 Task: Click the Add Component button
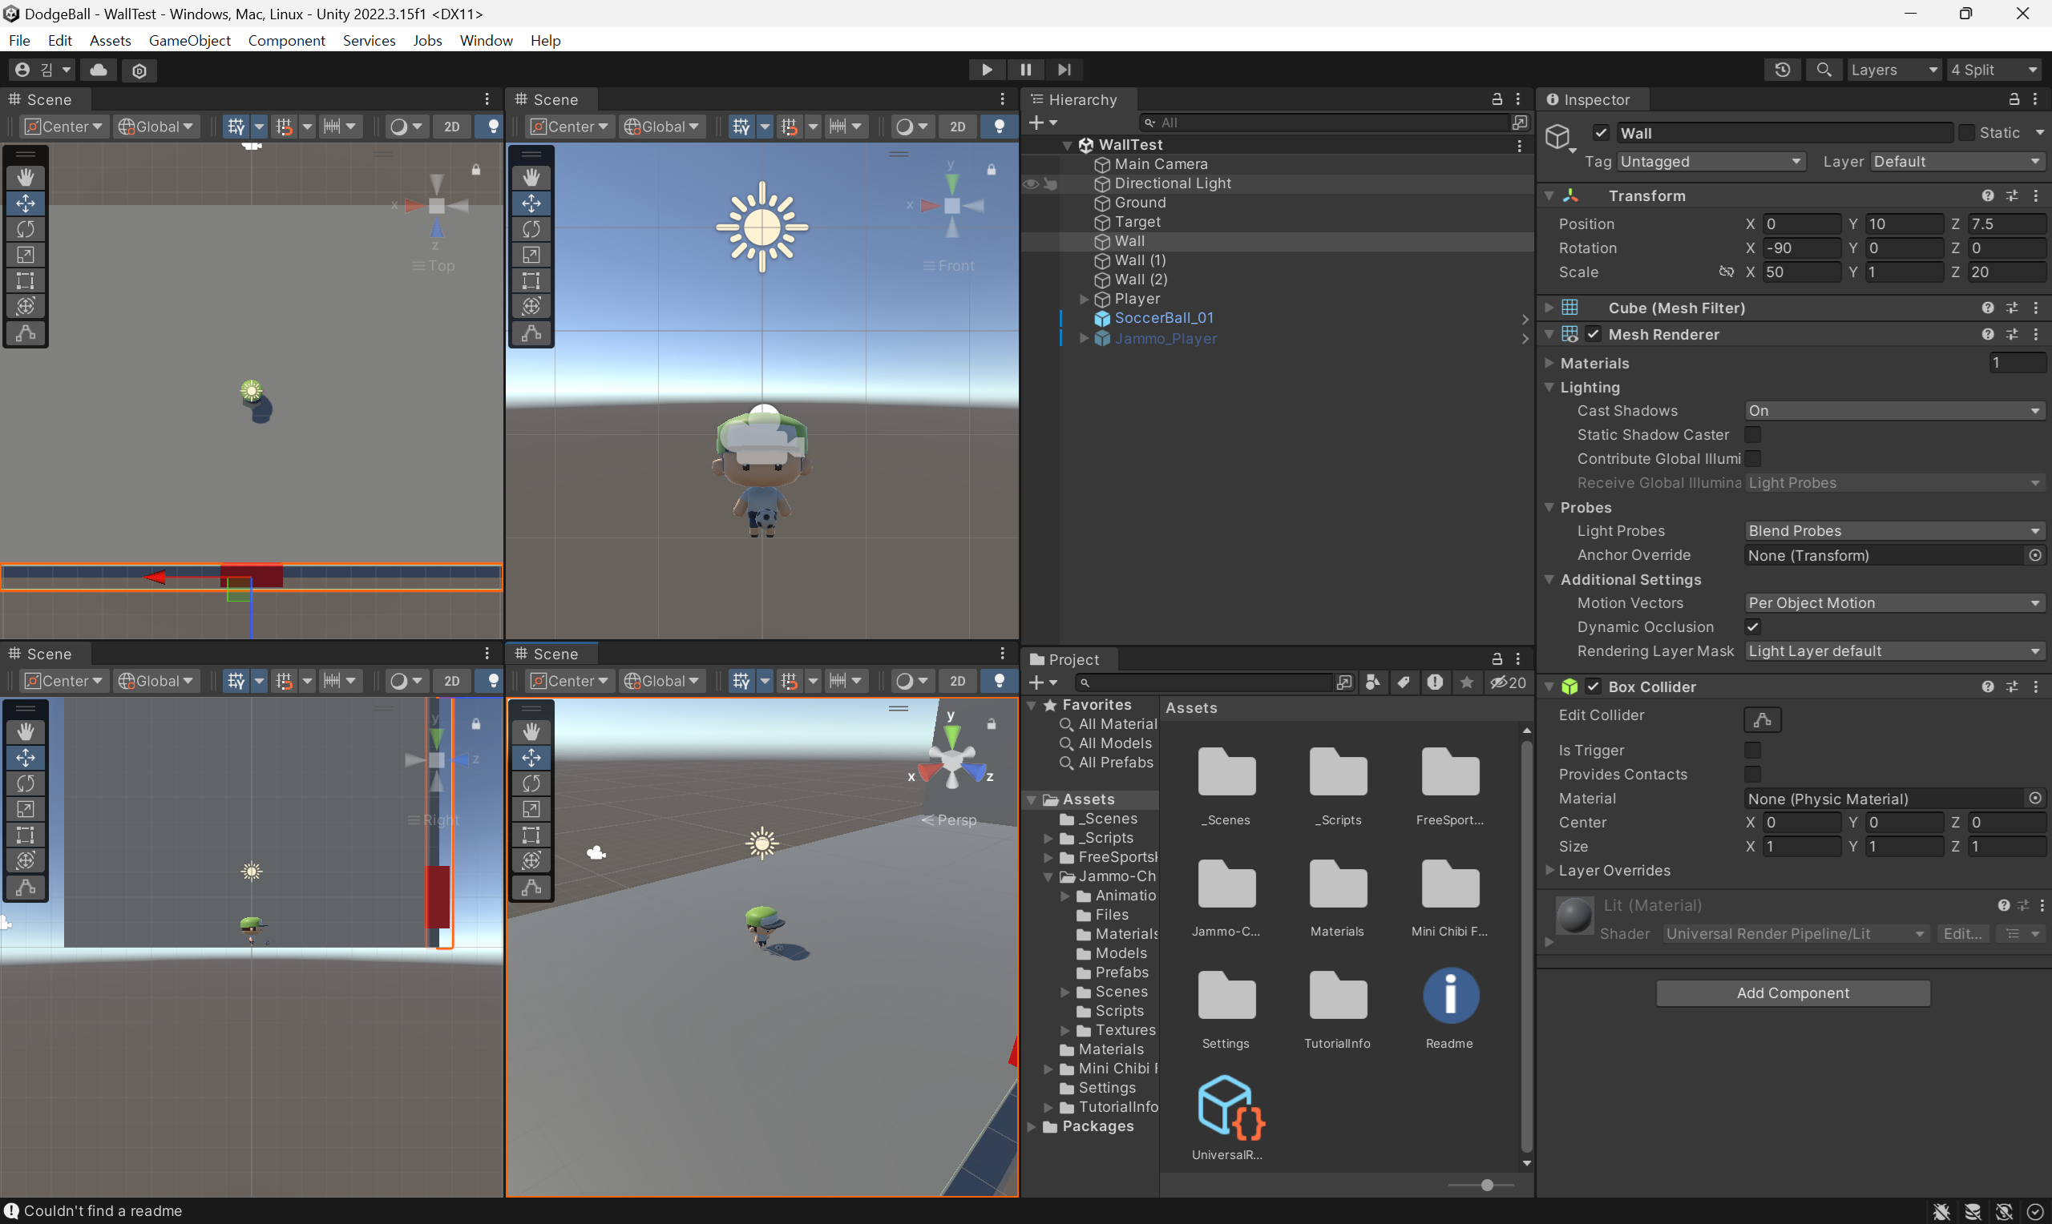point(1792,993)
